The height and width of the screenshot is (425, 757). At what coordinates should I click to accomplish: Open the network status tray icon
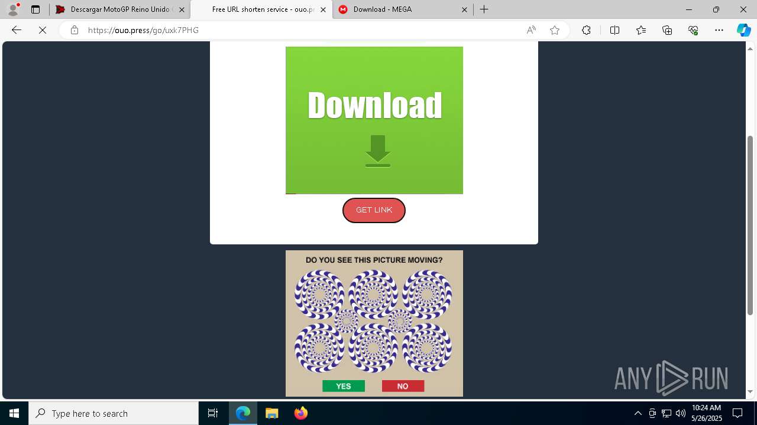point(667,413)
